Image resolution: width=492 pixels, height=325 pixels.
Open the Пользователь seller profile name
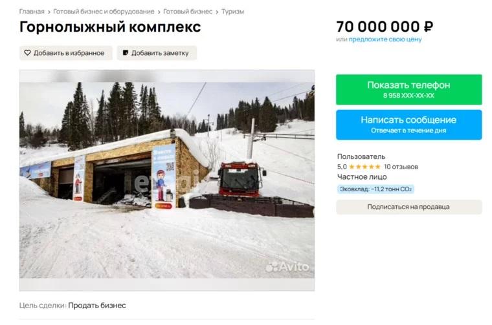click(361, 156)
